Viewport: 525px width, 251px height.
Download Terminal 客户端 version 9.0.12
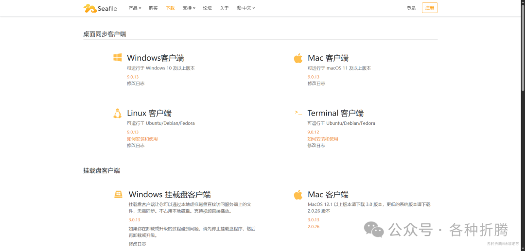click(x=314, y=132)
